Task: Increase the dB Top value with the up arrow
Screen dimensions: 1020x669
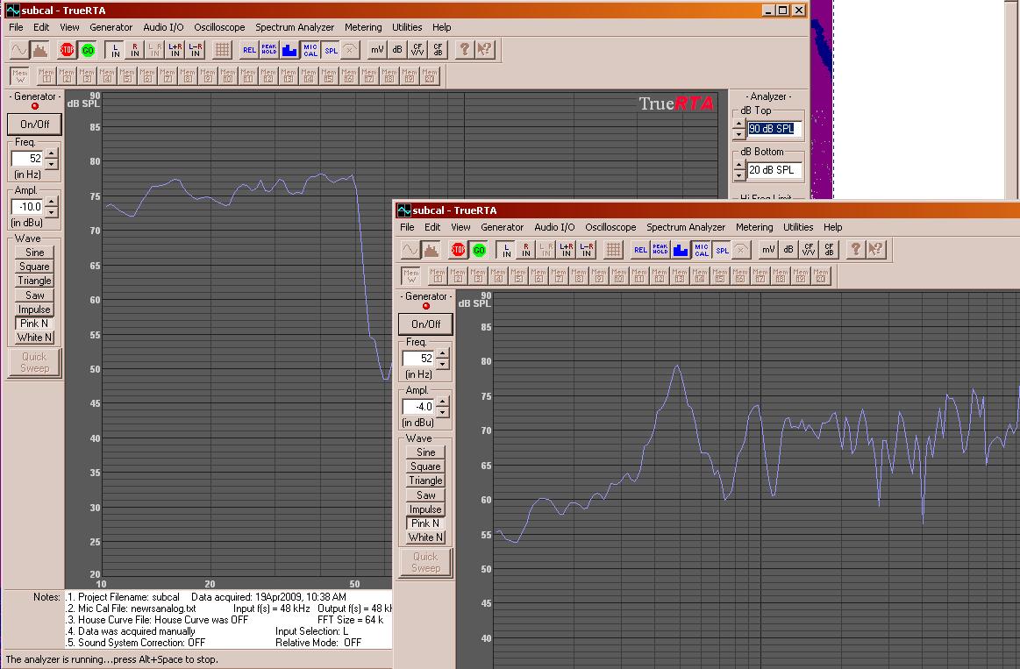Action: 739,125
